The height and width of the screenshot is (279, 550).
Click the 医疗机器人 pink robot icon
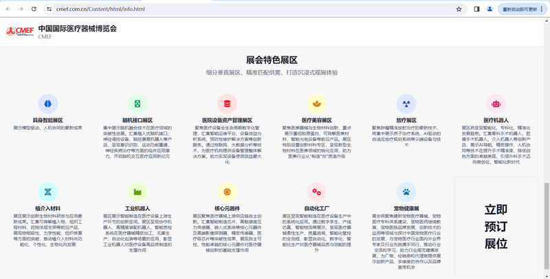(x=496, y=104)
